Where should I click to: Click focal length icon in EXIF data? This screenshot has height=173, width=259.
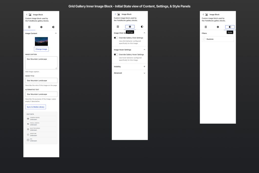tap(28, 124)
